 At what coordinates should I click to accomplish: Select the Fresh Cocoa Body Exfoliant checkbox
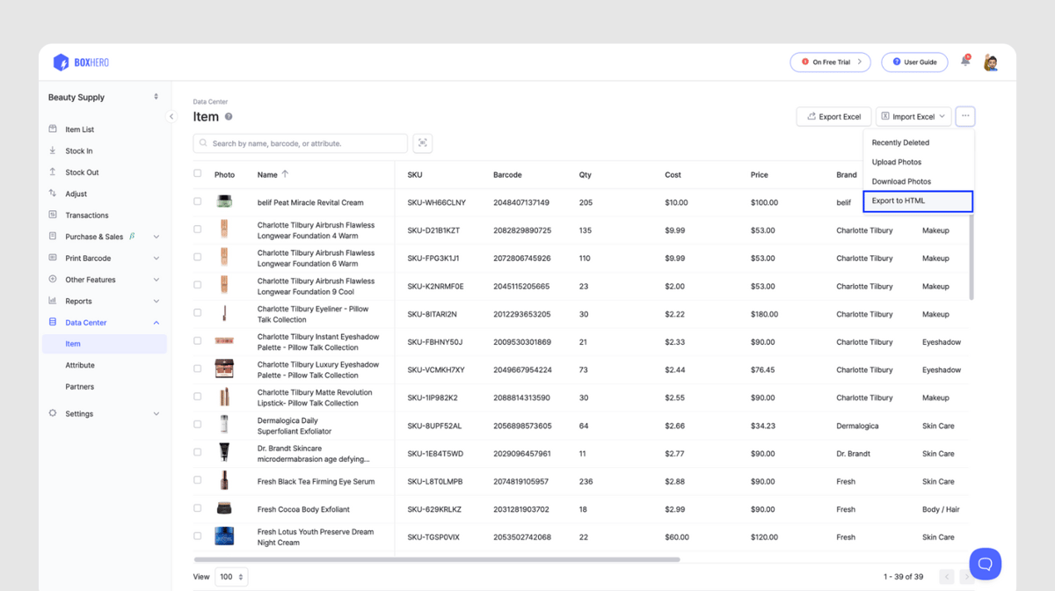(198, 508)
